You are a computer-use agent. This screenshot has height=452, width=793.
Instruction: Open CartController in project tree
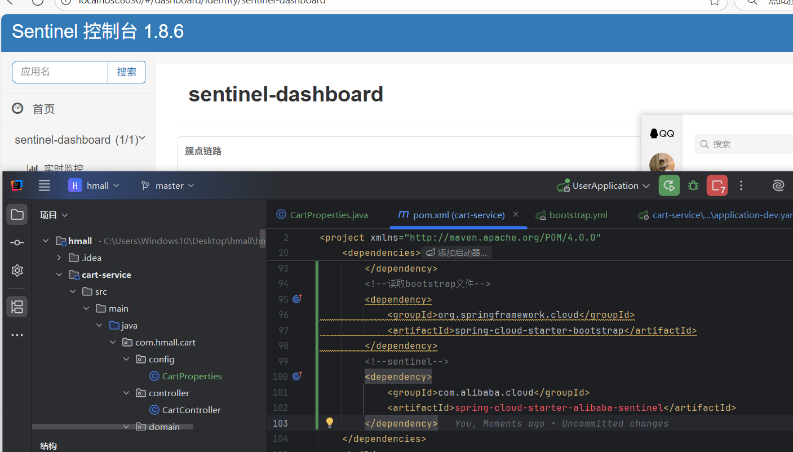click(185, 410)
